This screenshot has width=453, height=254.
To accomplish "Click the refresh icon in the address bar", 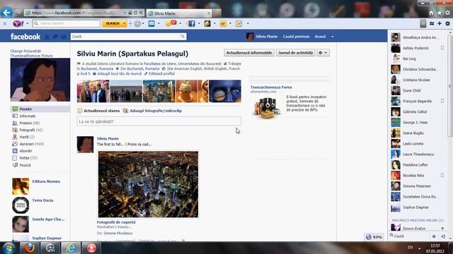I will [135, 13].
